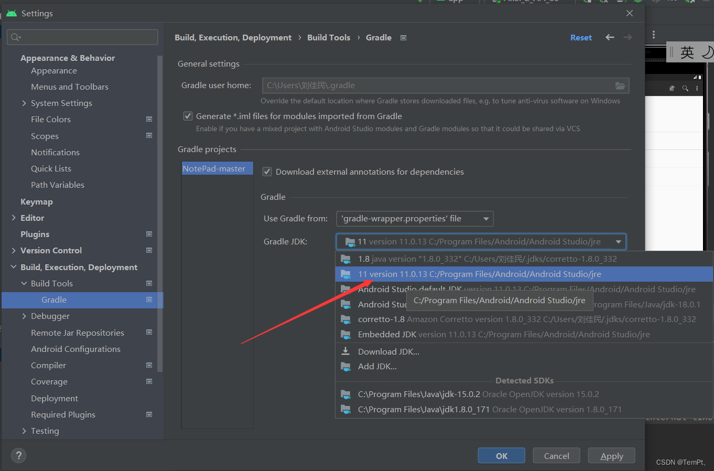The image size is (714, 471).
Task: Open the vertical kebab menu beside settings dialog
Action: (653, 34)
